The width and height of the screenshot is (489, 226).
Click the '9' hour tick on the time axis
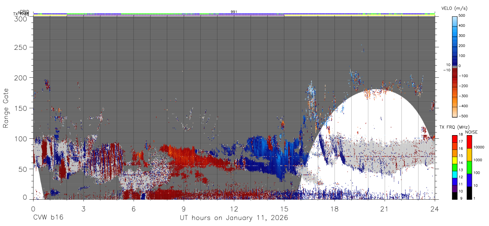184,208
